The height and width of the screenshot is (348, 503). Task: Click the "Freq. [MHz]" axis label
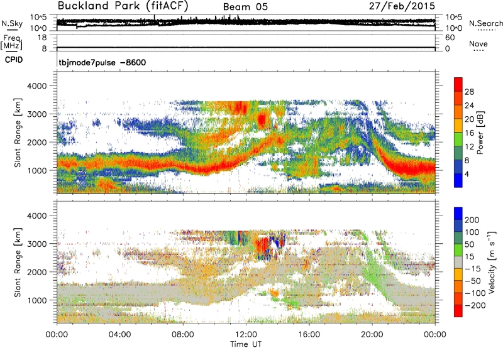tap(11, 43)
